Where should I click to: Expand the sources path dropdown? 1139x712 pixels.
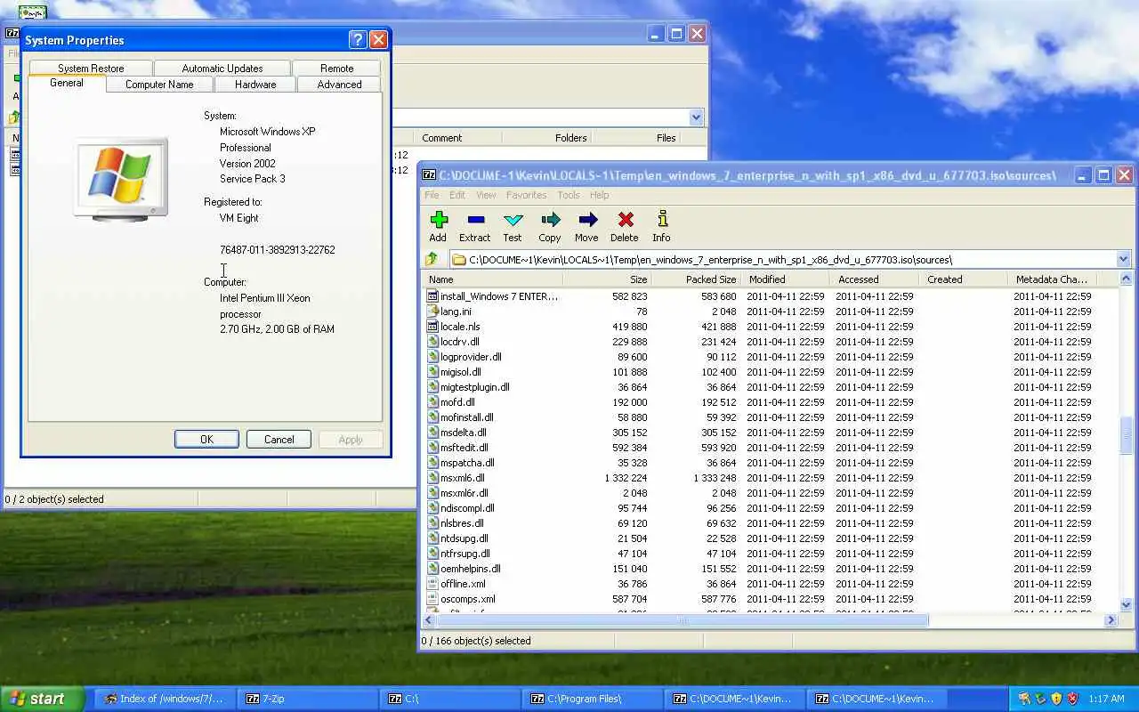[x=1123, y=259]
